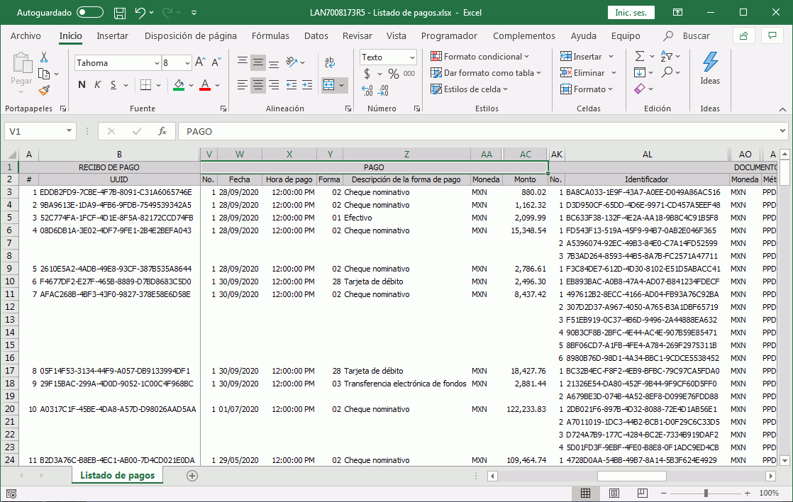Click the AutoSum sigma icon
Viewport: 793px width, 502px height.
[640, 56]
